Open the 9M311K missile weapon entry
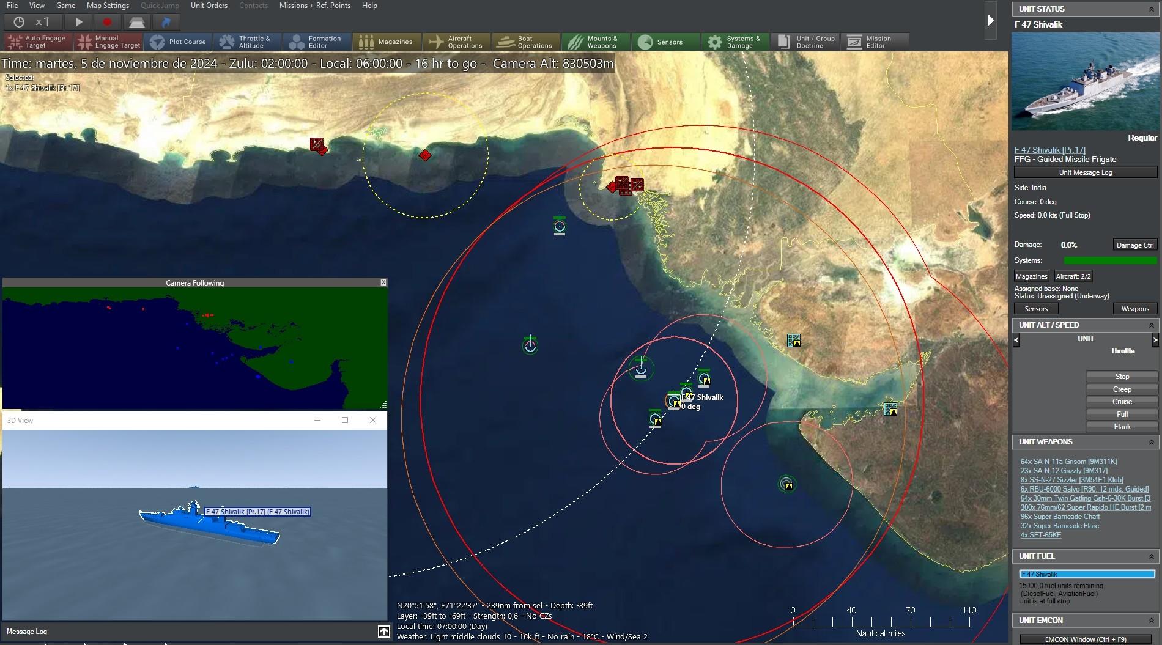This screenshot has width=1162, height=645. pos(1069,462)
